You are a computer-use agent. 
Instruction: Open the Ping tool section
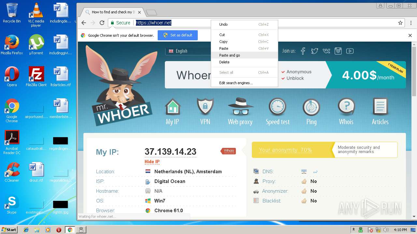[x=311, y=111]
